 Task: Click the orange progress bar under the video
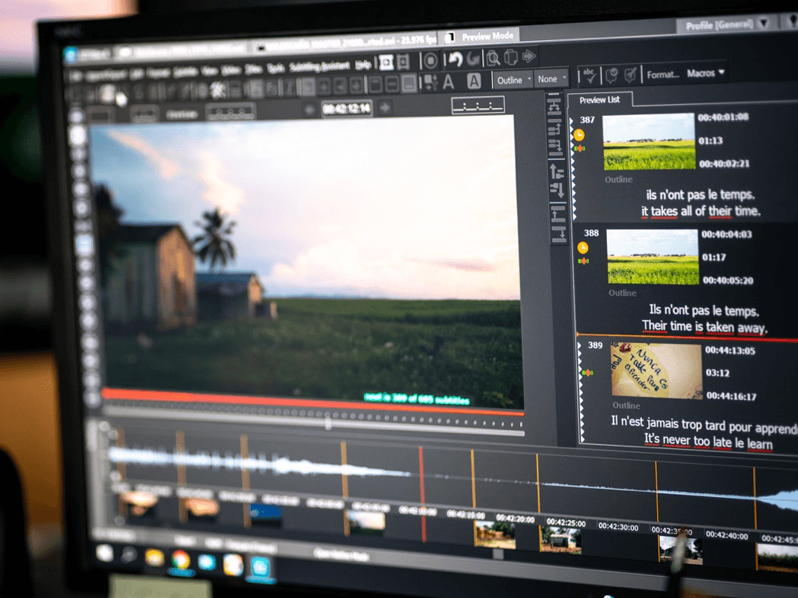[x=313, y=402]
